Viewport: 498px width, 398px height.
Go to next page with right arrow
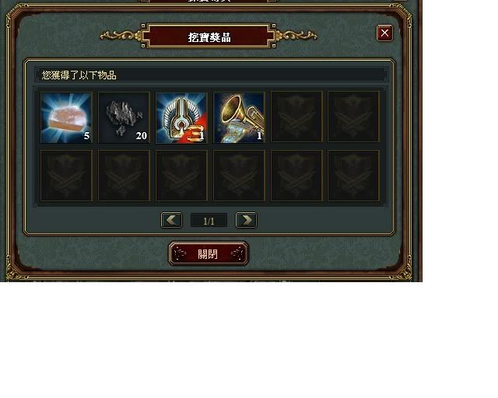246,220
